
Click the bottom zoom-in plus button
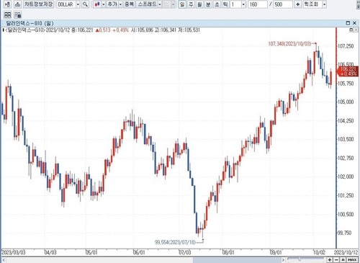[330, 259]
